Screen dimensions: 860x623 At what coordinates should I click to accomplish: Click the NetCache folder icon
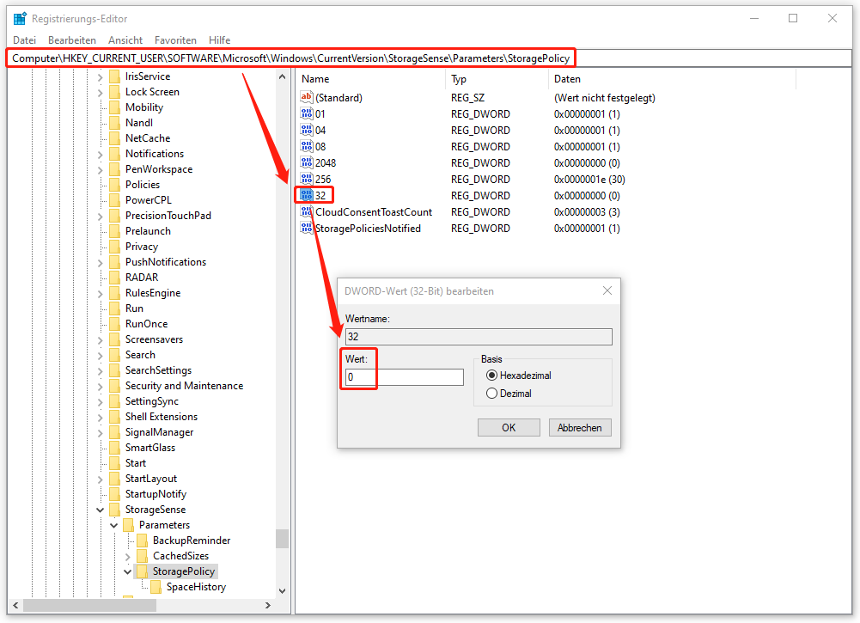[114, 138]
